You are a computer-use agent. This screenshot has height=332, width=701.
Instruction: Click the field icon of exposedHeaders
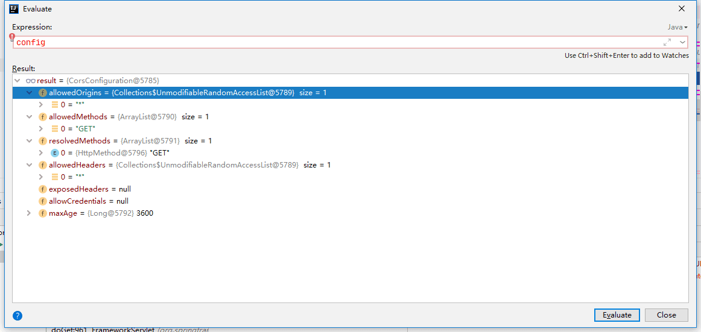(43, 189)
